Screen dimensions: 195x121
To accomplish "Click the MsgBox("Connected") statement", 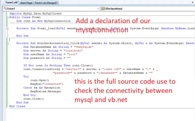I will (47, 84).
